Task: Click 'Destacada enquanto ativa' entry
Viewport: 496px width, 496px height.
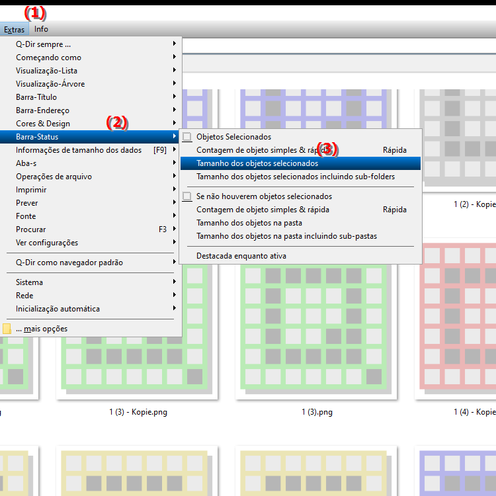Action: [x=241, y=256]
